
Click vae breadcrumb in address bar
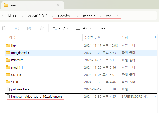coord(109,16)
